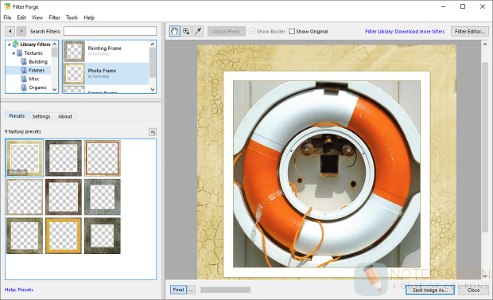
Task: Click the Filter Forge app icon
Action: pyautogui.click(x=7, y=6)
